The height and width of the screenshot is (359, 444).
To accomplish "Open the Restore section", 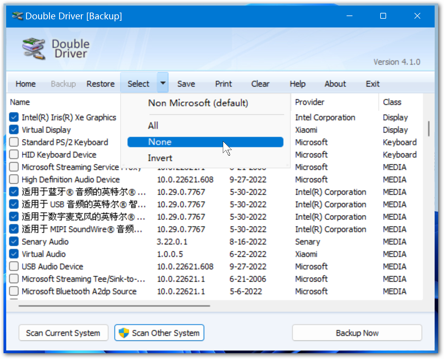I will coord(101,84).
